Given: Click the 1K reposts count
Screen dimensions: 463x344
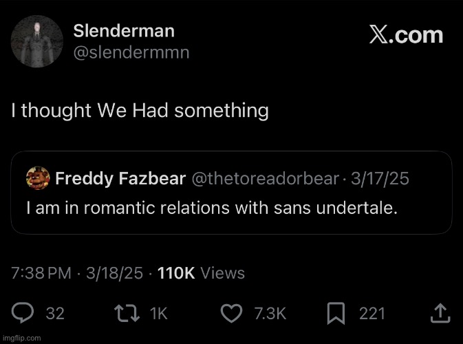Looking at the screenshot, I should click(x=158, y=314).
